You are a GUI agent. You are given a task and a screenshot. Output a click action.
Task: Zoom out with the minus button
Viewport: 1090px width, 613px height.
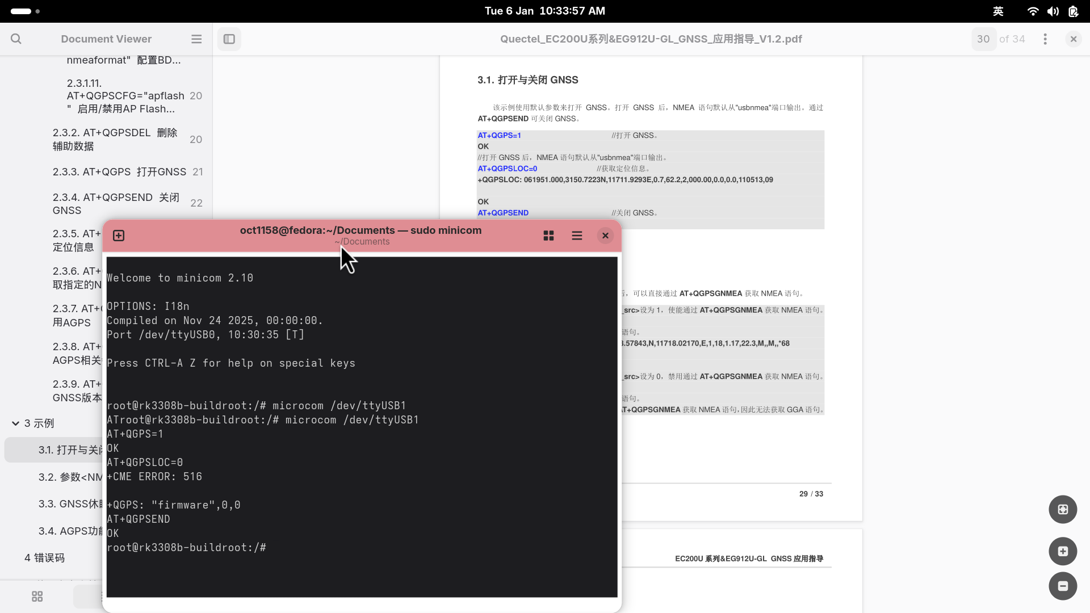point(1063,586)
